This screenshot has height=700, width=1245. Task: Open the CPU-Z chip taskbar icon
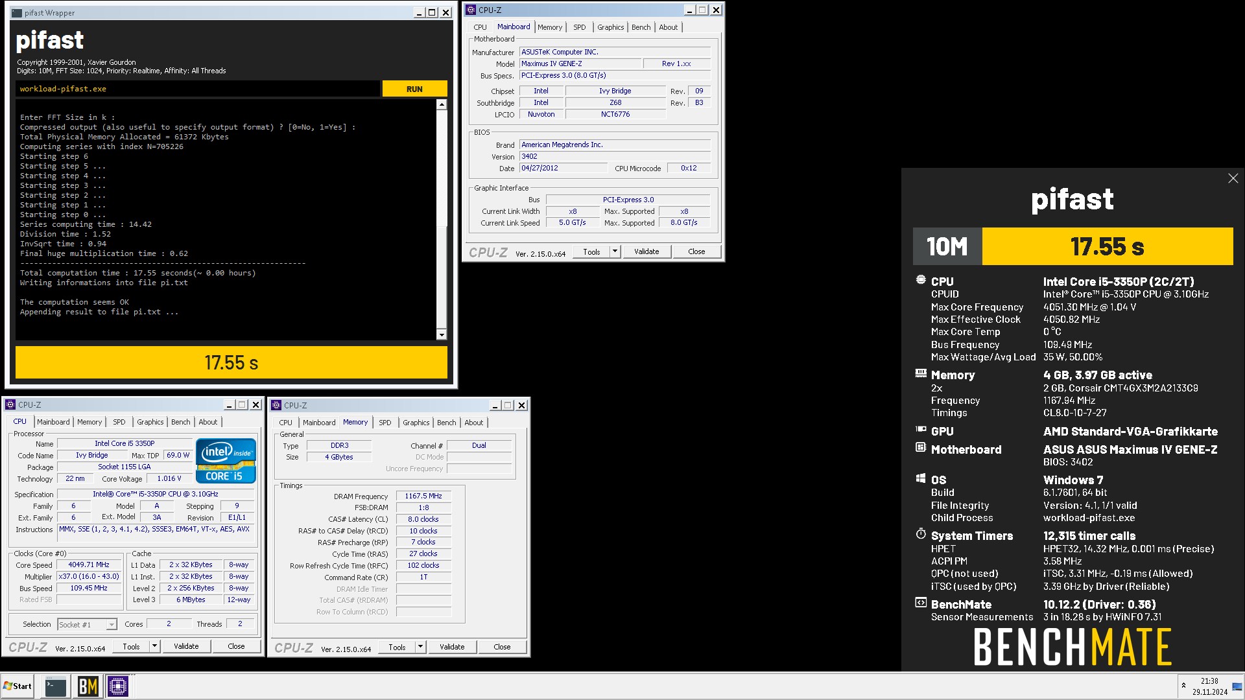[118, 686]
